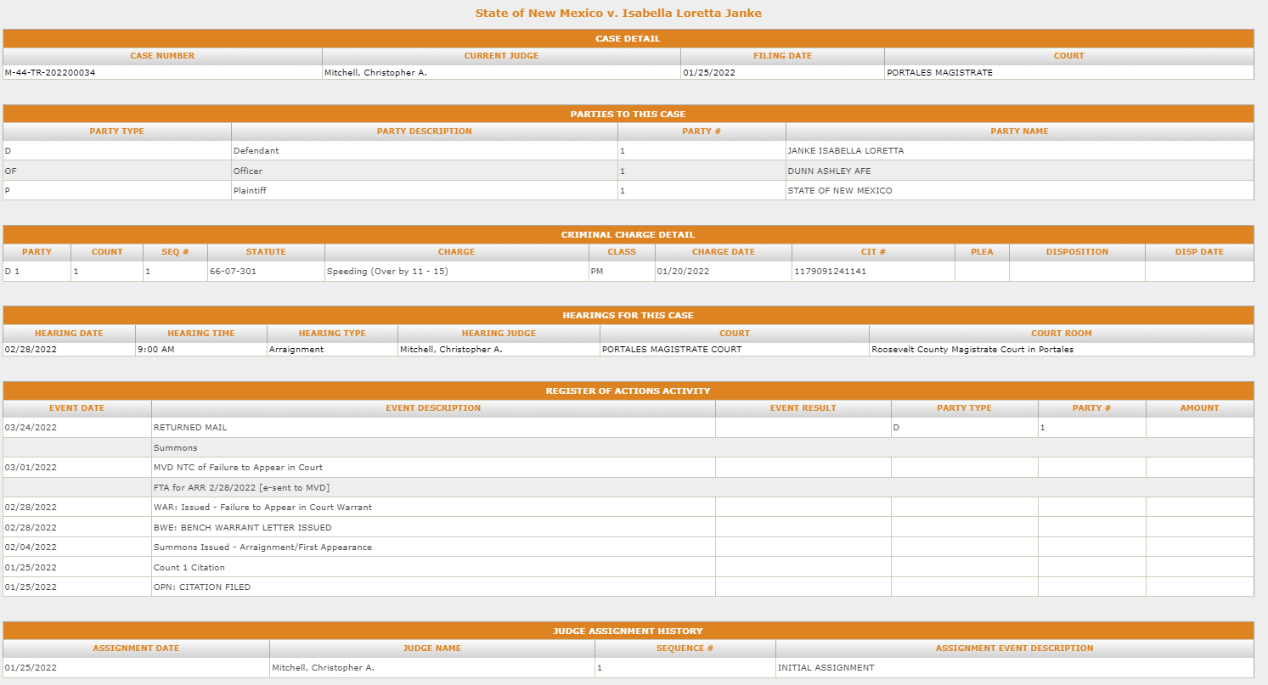
Task: Click 'FTA for ARR 2/28/2022 [e-sent to MVD]' note
Action: tap(241, 487)
